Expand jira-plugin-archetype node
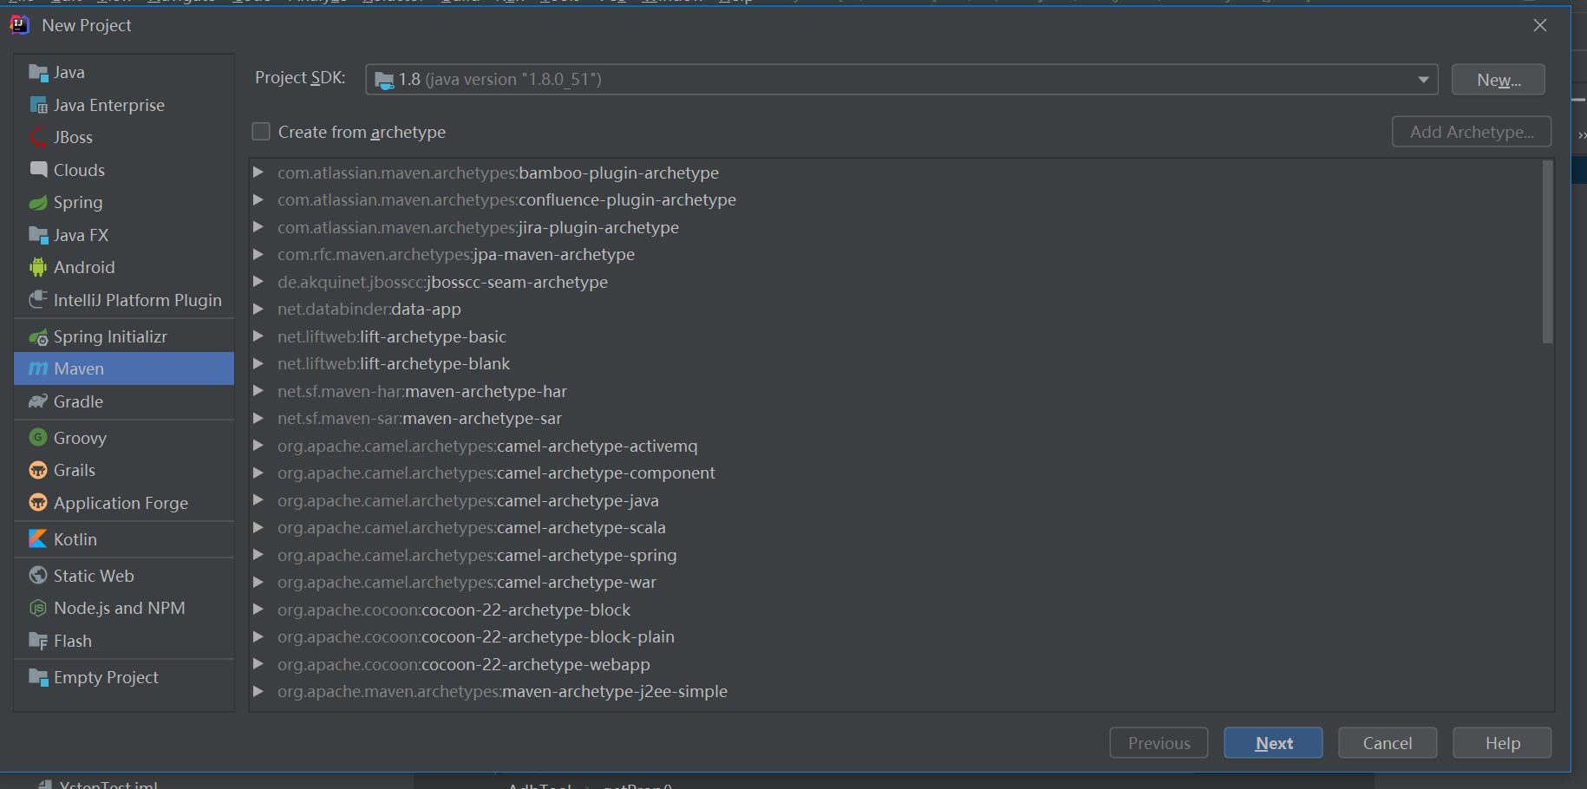This screenshot has height=789, width=1587. [258, 227]
